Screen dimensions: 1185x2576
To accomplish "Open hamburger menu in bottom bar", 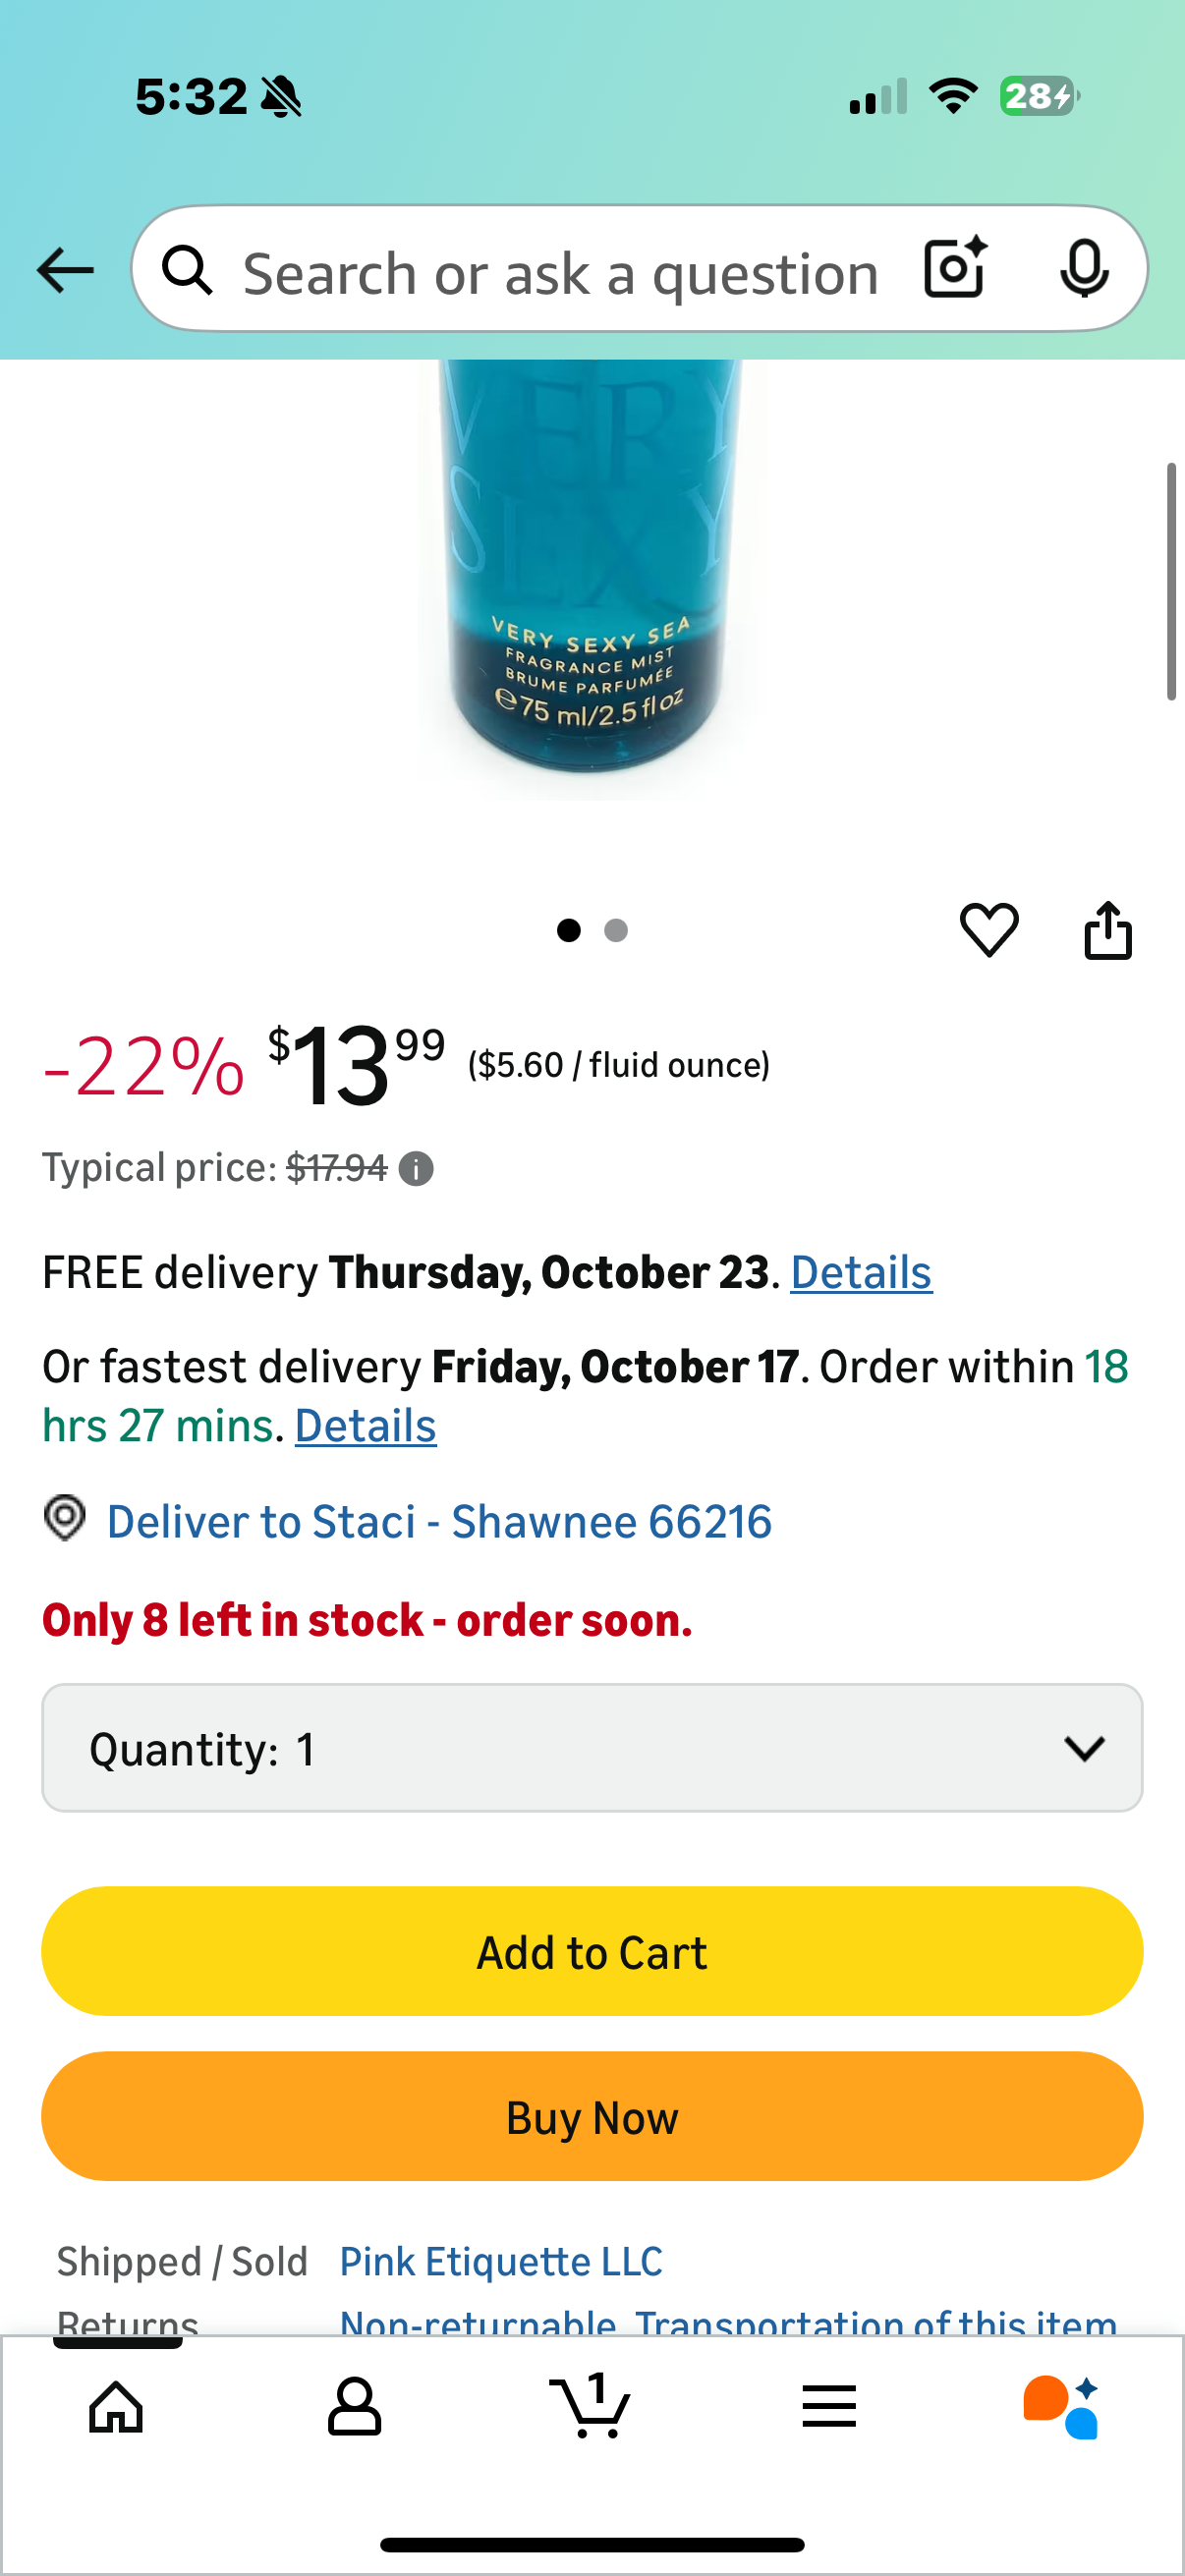I will tap(829, 2406).
